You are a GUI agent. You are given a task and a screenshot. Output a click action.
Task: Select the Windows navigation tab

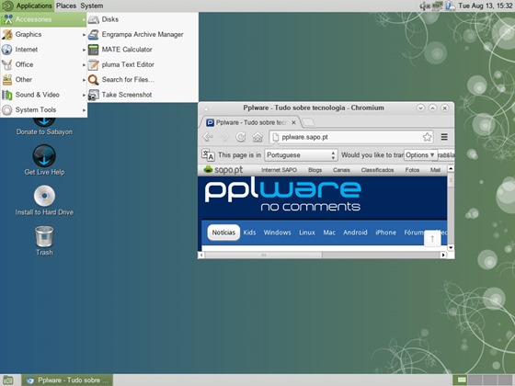coord(277,233)
